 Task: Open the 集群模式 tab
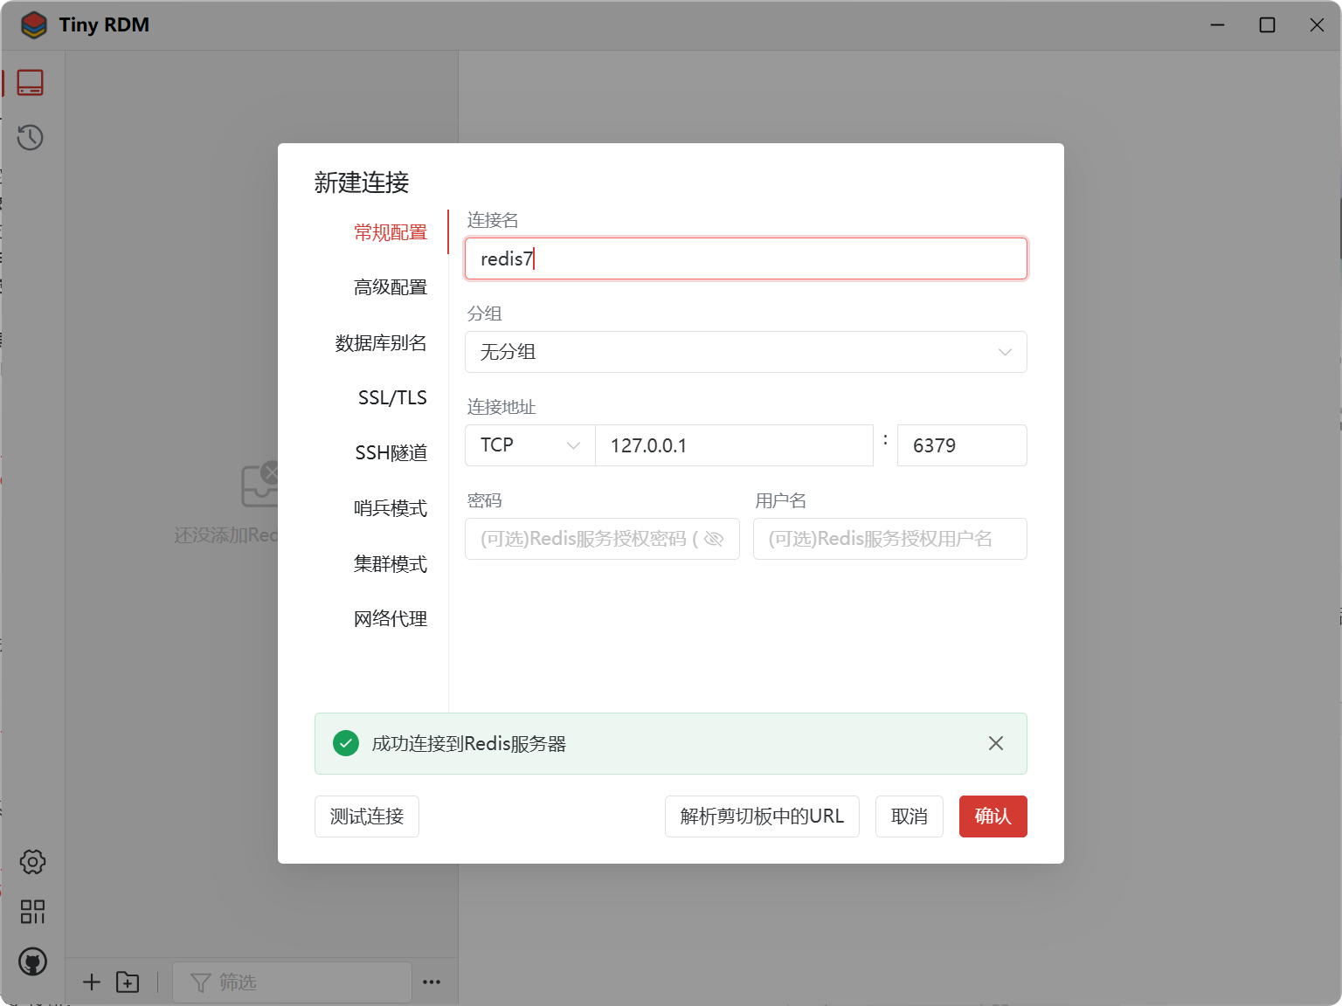[x=391, y=564]
